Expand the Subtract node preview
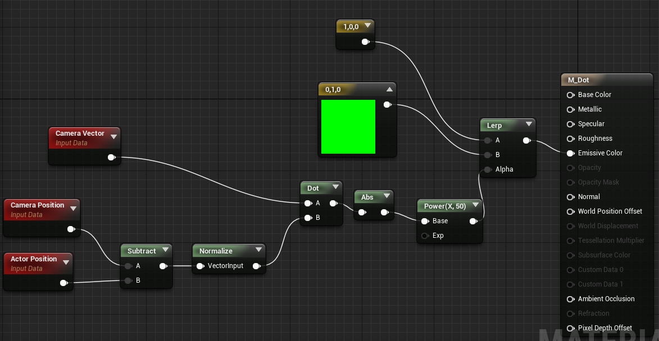This screenshot has height=341, width=659. 166,250
